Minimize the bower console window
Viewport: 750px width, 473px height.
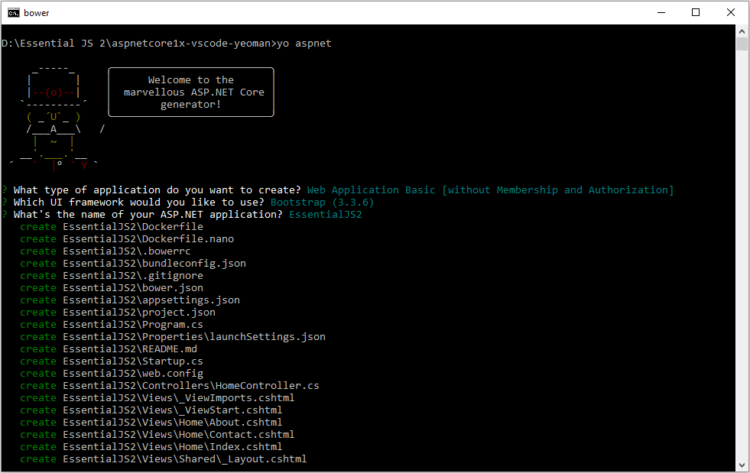pos(661,13)
